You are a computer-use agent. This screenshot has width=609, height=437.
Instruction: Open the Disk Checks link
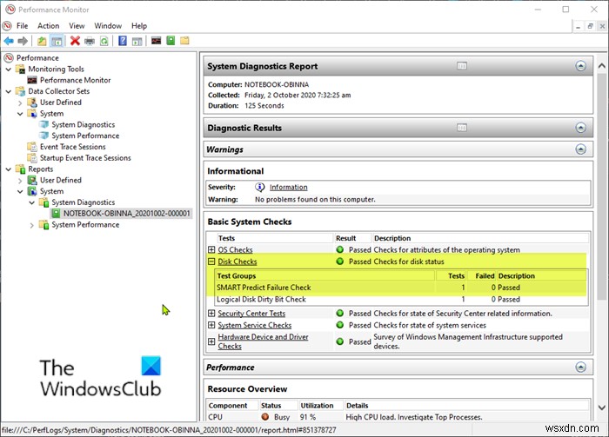pyautogui.click(x=238, y=262)
